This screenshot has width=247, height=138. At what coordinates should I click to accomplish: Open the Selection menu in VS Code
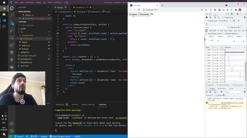click(30, 2)
